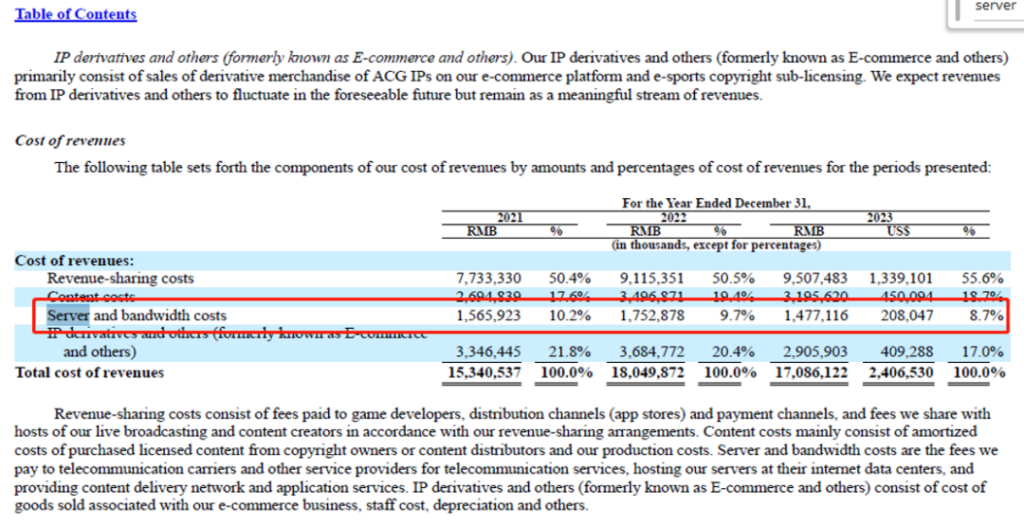Viewport: 1024px width, 524px height.
Task: Click the "Cost of revenues" italic heading
Action: click(x=70, y=140)
